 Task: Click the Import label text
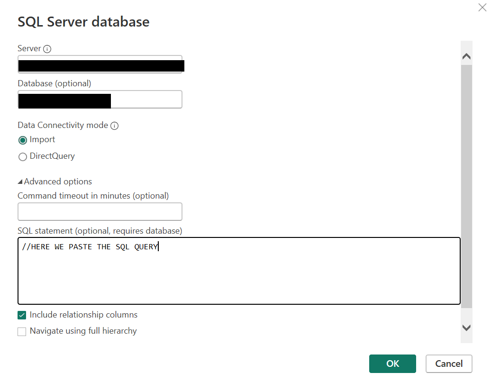[42, 139]
